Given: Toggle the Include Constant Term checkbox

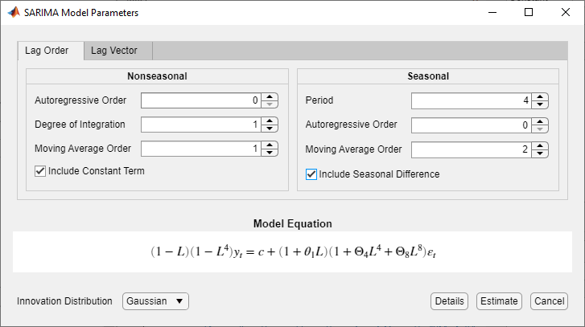Looking at the screenshot, I should (x=40, y=171).
